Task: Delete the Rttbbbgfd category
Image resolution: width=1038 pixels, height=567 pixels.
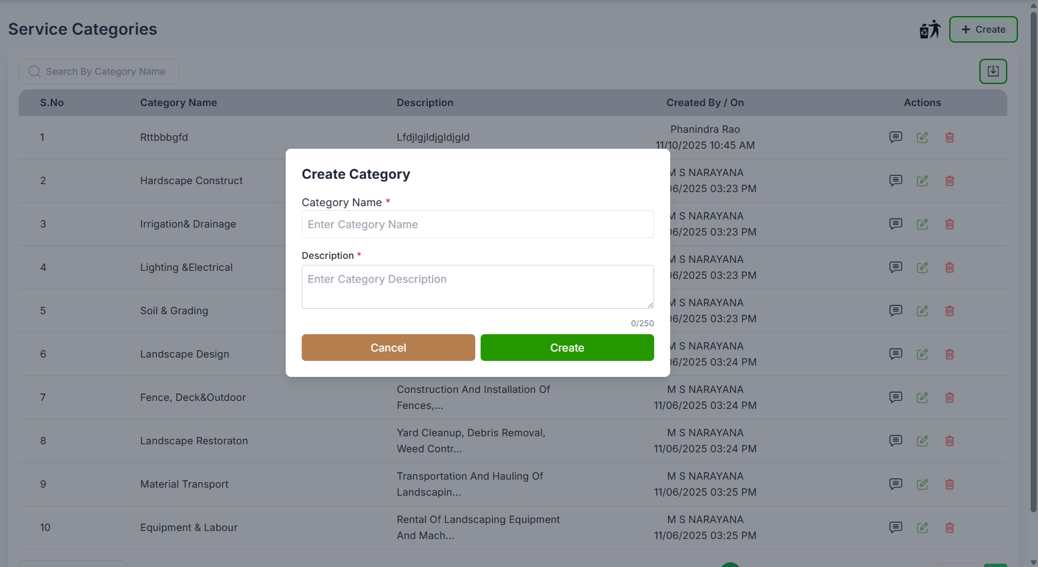Action: (949, 137)
